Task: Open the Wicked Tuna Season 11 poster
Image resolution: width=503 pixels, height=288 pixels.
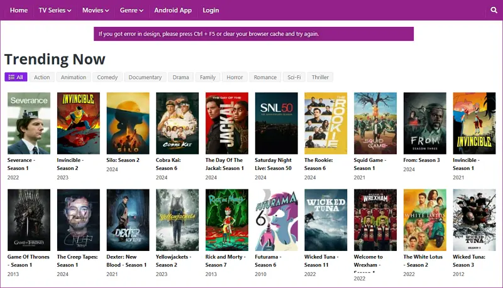Action: point(326,220)
